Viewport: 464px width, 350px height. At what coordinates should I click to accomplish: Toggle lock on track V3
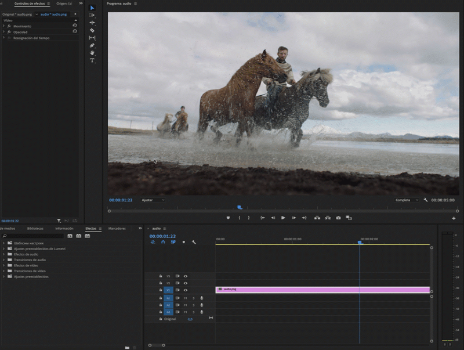click(x=161, y=276)
